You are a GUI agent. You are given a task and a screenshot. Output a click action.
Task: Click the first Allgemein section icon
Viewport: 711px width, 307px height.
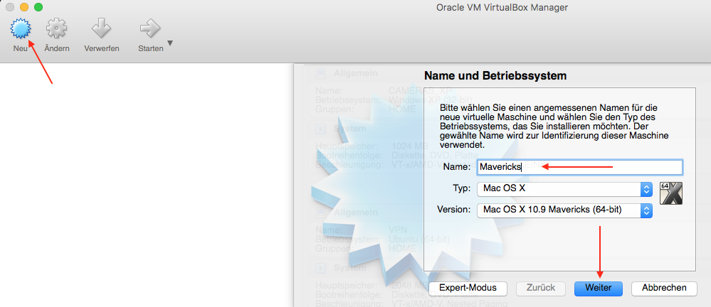click(320, 73)
